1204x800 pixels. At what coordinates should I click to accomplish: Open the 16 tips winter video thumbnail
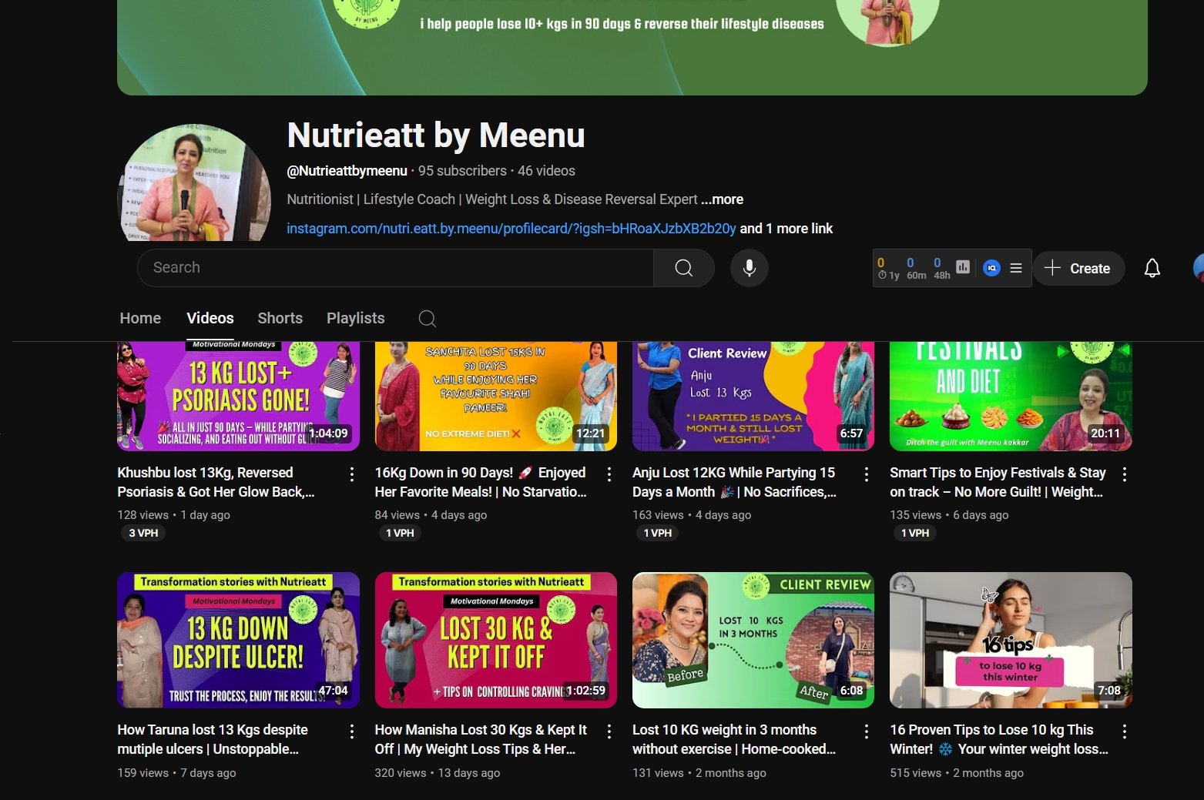[1010, 640]
